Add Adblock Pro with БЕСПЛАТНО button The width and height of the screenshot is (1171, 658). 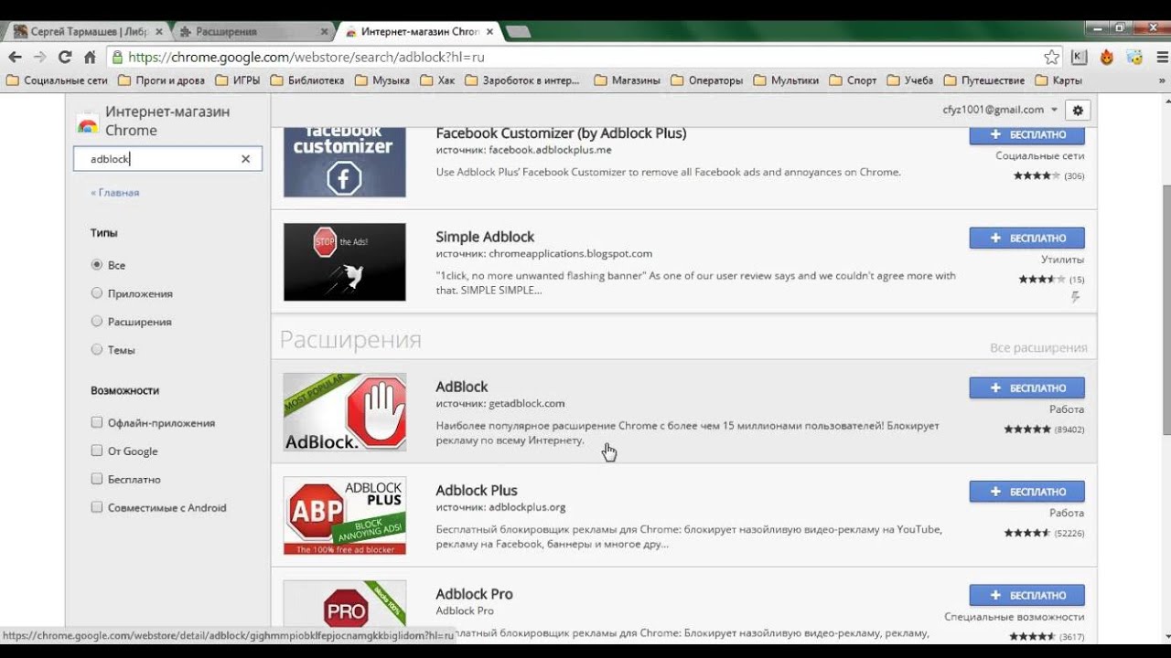point(1026,595)
